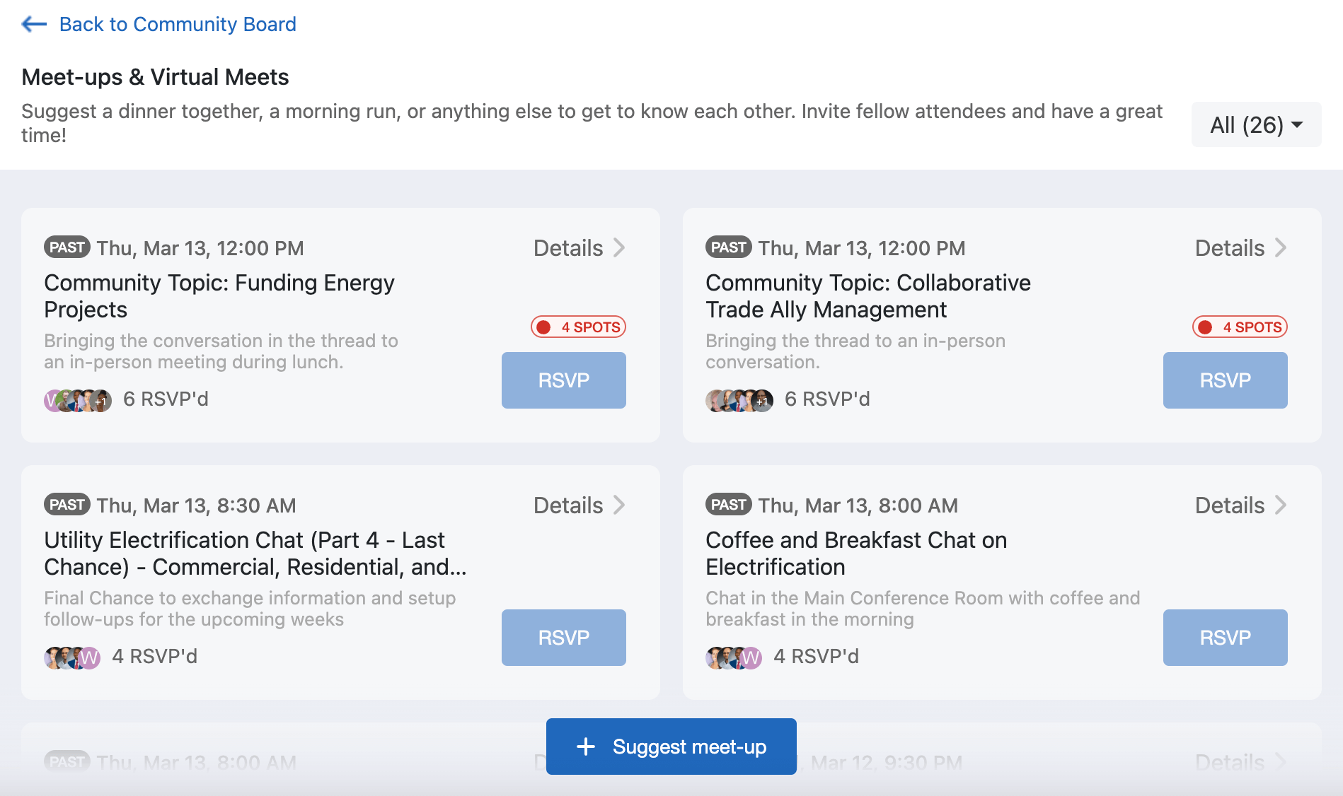
Task: RSVP to Coffee and Breakfast Chat
Action: click(x=1225, y=638)
